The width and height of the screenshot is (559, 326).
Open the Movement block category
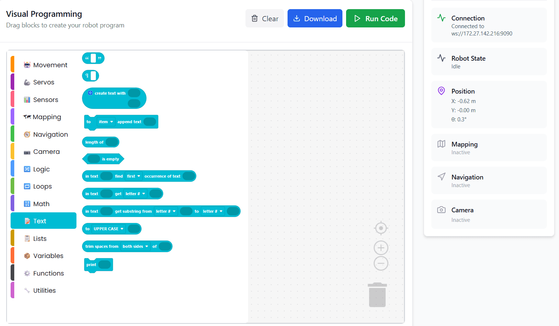click(x=50, y=65)
